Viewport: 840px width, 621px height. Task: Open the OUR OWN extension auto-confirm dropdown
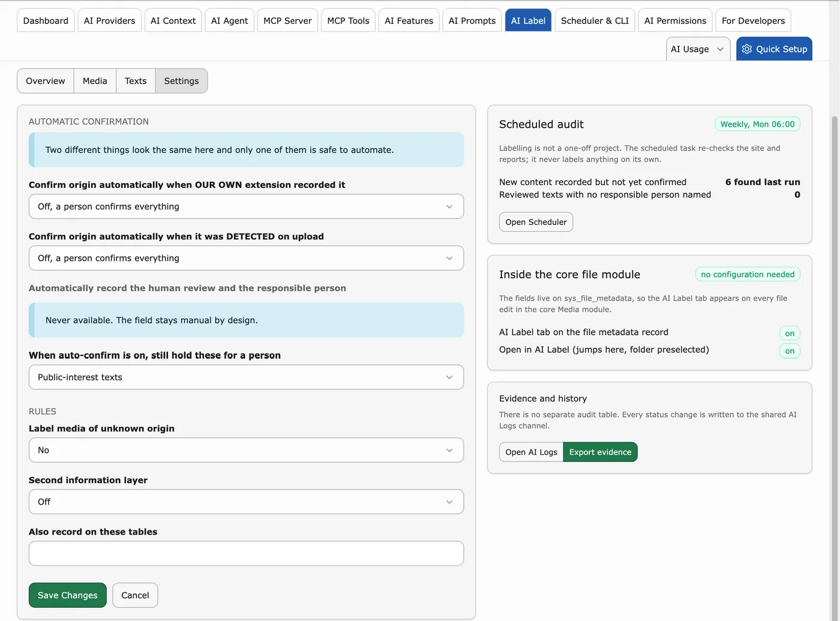[246, 206]
